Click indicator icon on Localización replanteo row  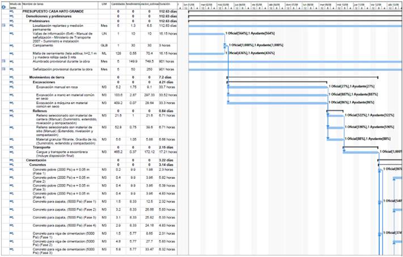tap(3, 26)
